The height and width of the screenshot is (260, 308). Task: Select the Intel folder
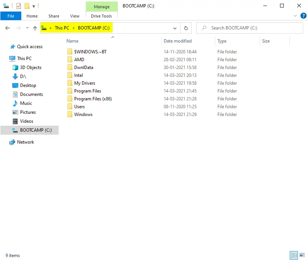[x=78, y=75]
